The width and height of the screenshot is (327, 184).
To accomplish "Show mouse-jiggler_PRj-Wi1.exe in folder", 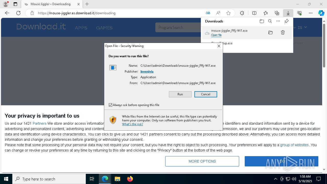I will [271, 32].
